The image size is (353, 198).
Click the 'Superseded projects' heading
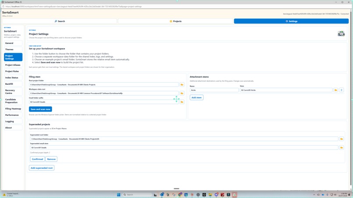[x=39, y=124]
